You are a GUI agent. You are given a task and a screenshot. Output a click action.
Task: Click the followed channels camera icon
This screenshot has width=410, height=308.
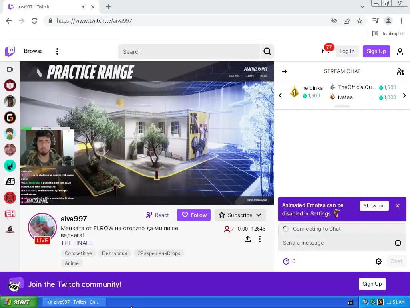pos(10,69)
